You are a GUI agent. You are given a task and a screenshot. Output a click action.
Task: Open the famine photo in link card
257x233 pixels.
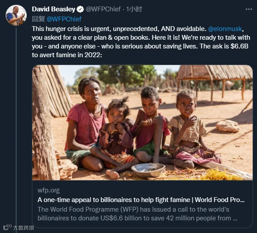click(x=142, y=123)
